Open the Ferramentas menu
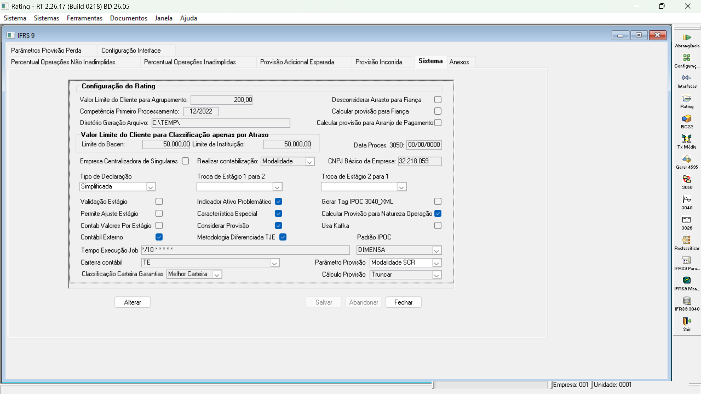701x394 pixels. (84, 18)
